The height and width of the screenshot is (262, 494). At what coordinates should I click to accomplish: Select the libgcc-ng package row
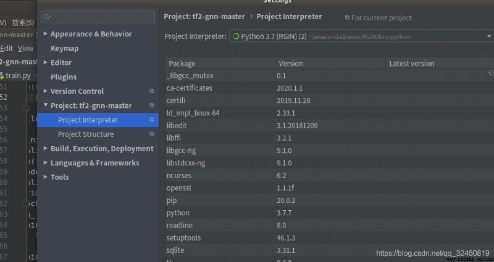pos(329,150)
